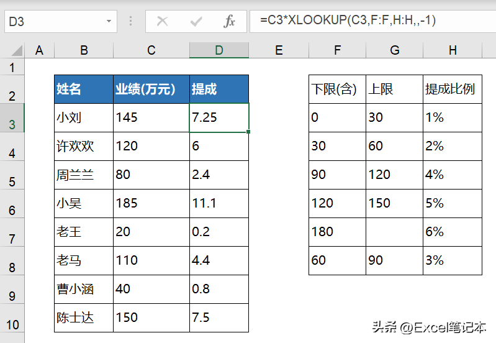496x343 pixels.
Task: Select column A header
Action: coord(39,50)
